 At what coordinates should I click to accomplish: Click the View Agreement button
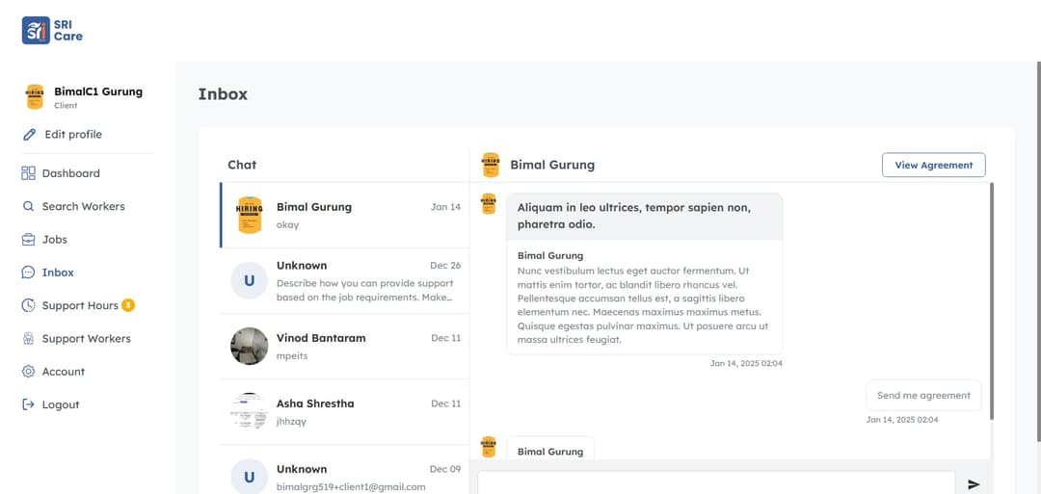(933, 166)
